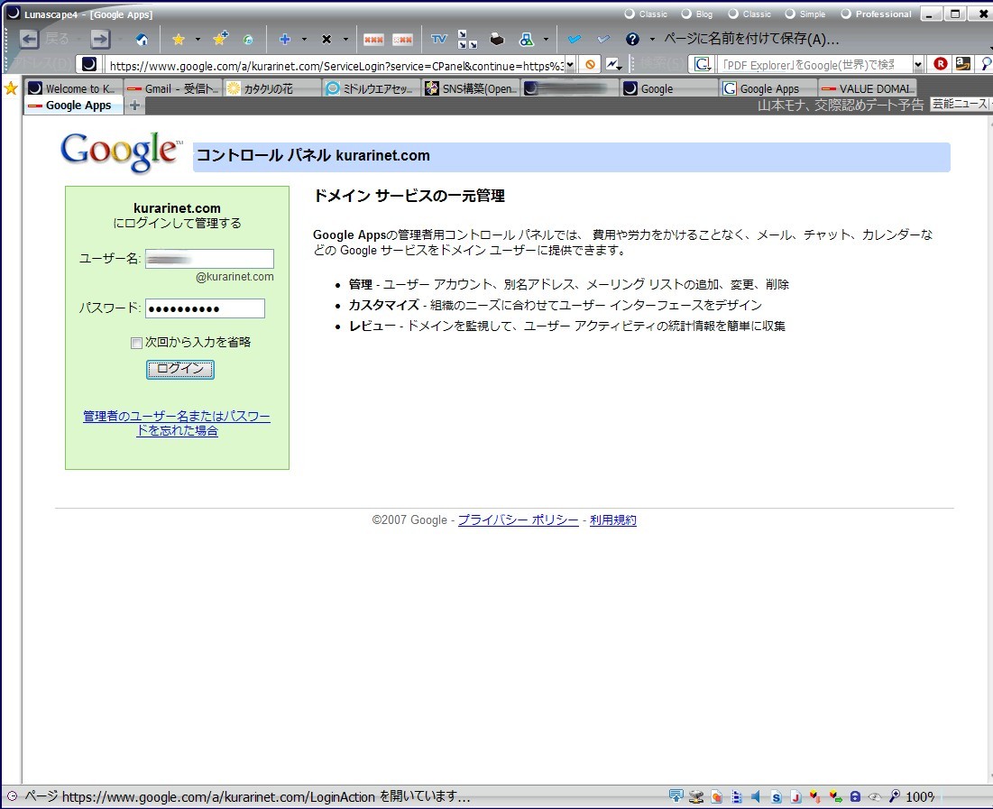Click the Amazon icon near search box
Image resolution: width=993 pixels, height=809 pixels.
point(963,63)
